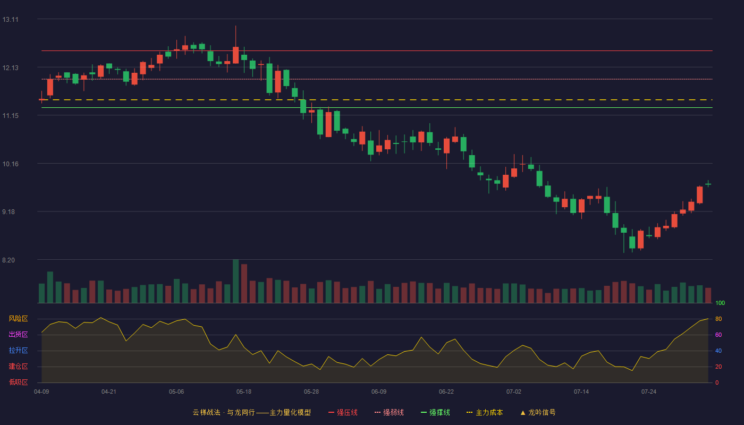
Task: Click the rightmost candlestick on the chart
Action: pos(708,184)
